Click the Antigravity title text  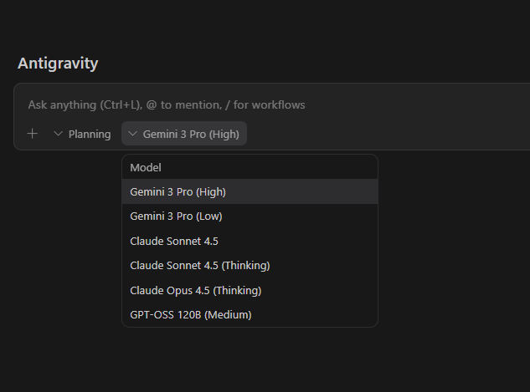[58, 64]
